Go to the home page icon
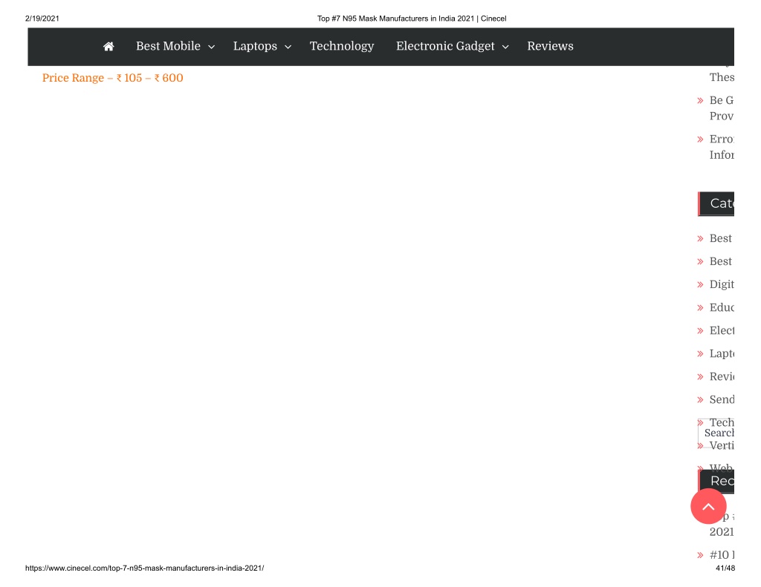The width and height of the screenshot is (761, 587). click(x=109, y=46)
